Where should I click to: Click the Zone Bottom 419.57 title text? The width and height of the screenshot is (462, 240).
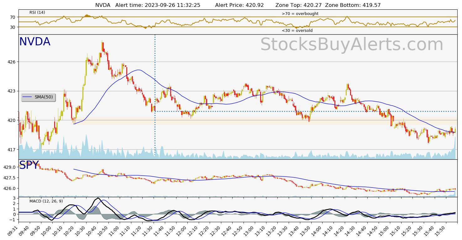click(353, 5)
